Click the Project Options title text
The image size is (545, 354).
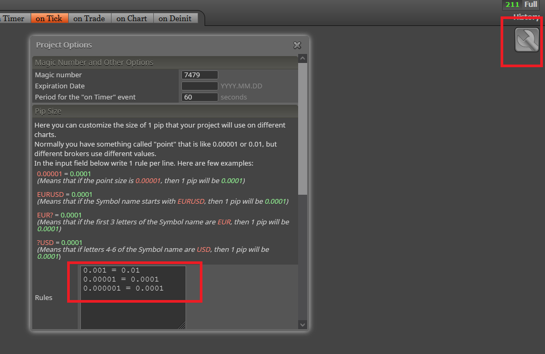pyautogui.click(x=64, y=45)
